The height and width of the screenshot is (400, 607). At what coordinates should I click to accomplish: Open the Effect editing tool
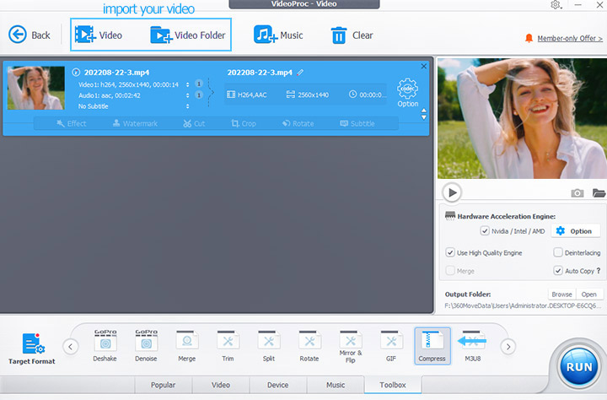click(x=71, y=124)
